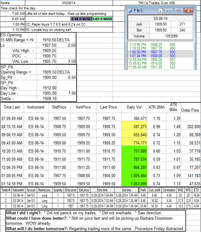Select the ES 06-14 instrument header in T&S

161,19
